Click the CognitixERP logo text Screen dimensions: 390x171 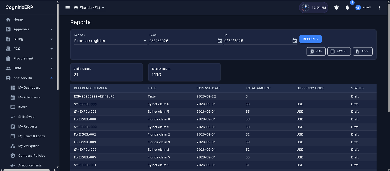[19, 7]
